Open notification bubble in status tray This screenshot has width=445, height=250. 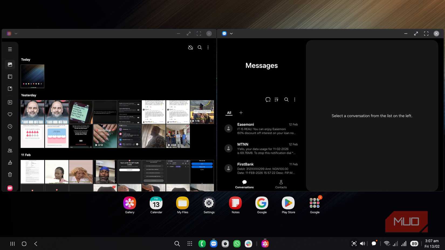374,244
